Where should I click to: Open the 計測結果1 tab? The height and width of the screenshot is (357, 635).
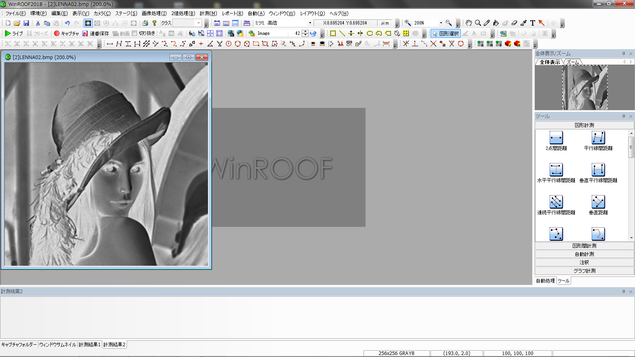click(x=90, y=345)
